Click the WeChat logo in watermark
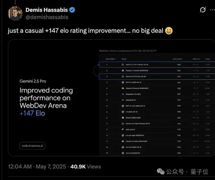Image resolution: width=215 pixels, height=180 pixels. (x=161, y=171)
